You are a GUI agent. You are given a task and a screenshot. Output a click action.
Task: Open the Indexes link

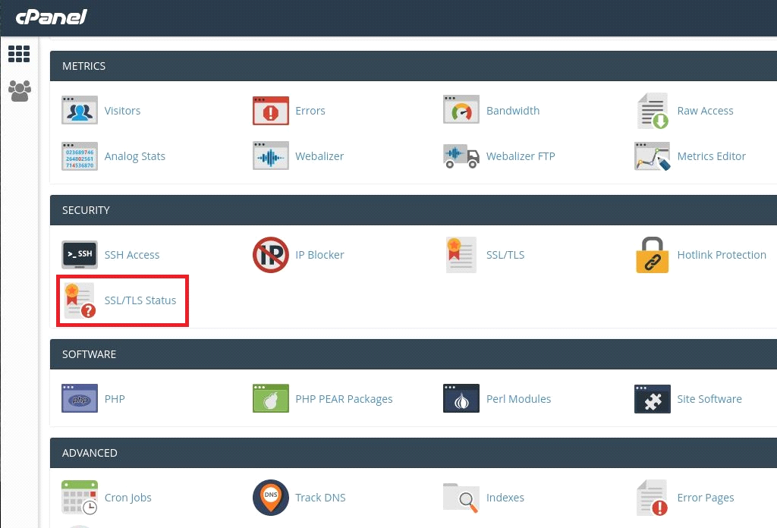coord(505,498)
